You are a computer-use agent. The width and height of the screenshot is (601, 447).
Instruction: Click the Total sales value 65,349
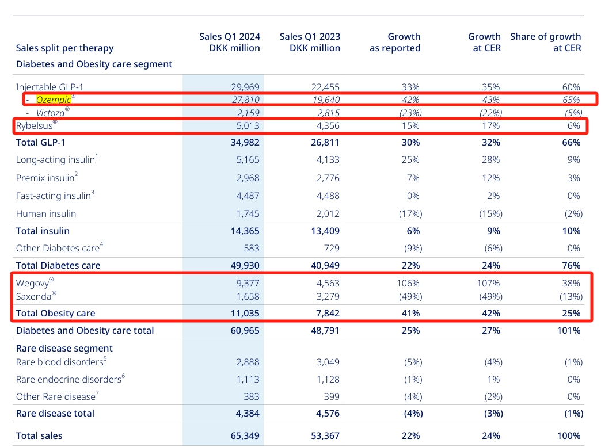[x=245, y=436]
